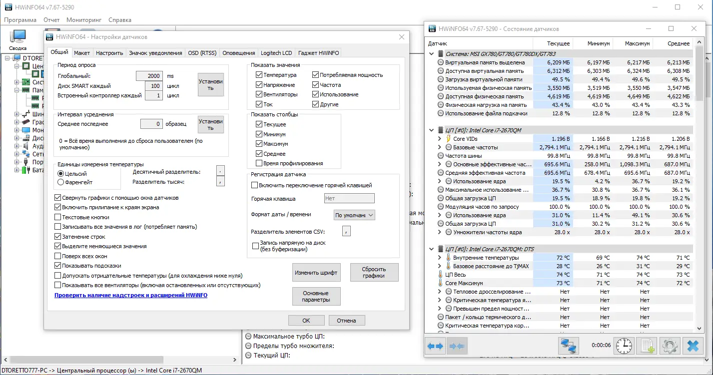
Task: Click the Отмена button
Action: [346, 321]
